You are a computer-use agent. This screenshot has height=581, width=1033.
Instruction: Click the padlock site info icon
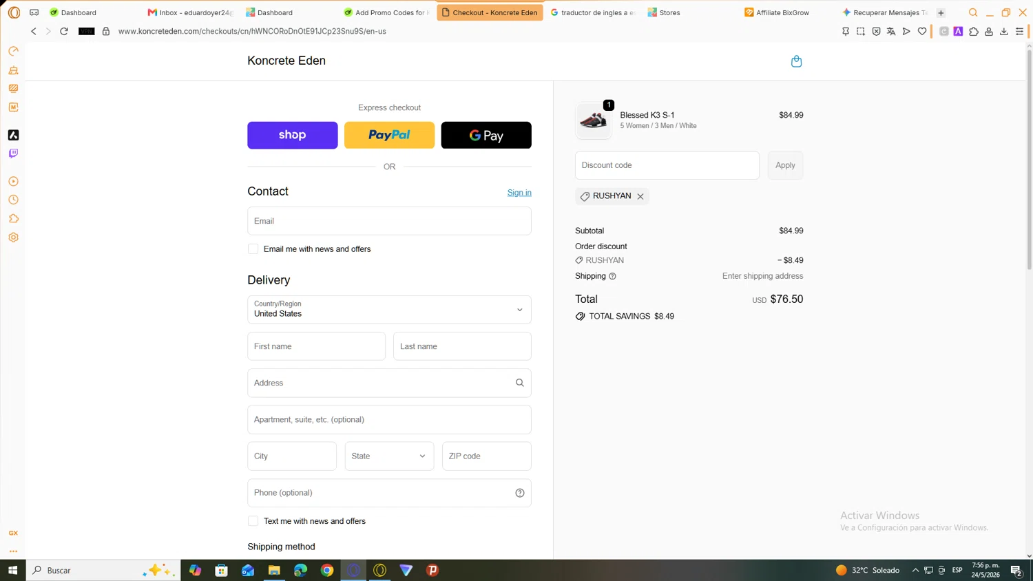coord(106,31)
